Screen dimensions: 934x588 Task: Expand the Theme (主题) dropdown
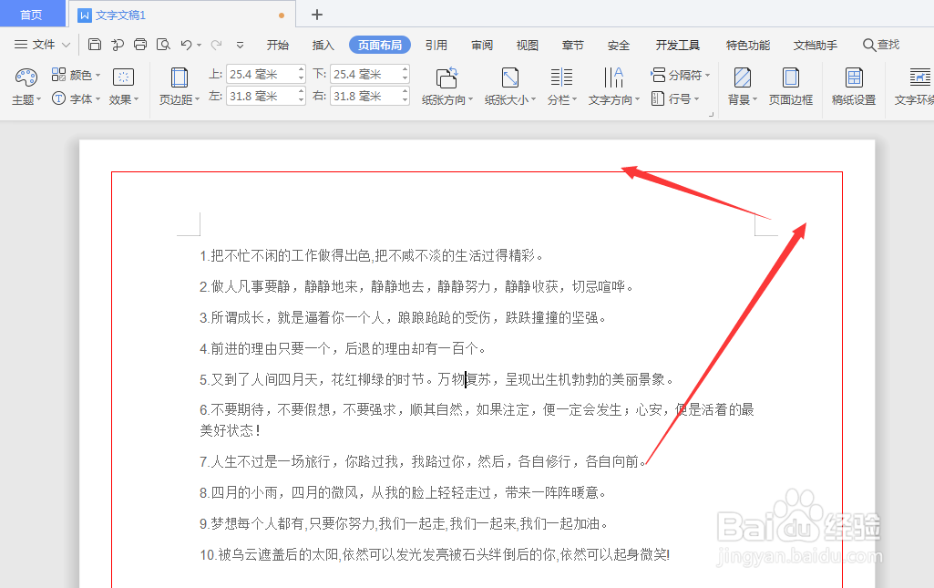[x=38, y=99]
